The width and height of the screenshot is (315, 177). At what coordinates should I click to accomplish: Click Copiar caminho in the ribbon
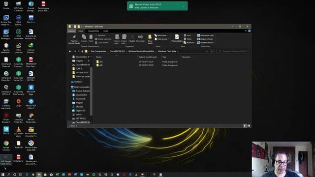coord(103,39)
